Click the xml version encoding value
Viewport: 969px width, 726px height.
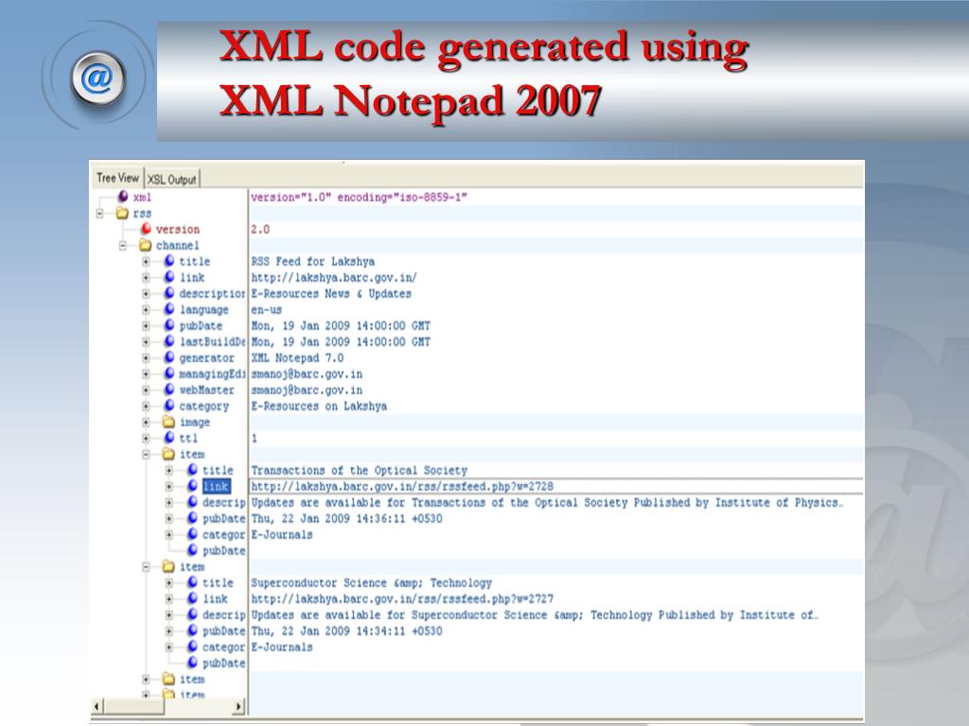click(x=359, y=198)
